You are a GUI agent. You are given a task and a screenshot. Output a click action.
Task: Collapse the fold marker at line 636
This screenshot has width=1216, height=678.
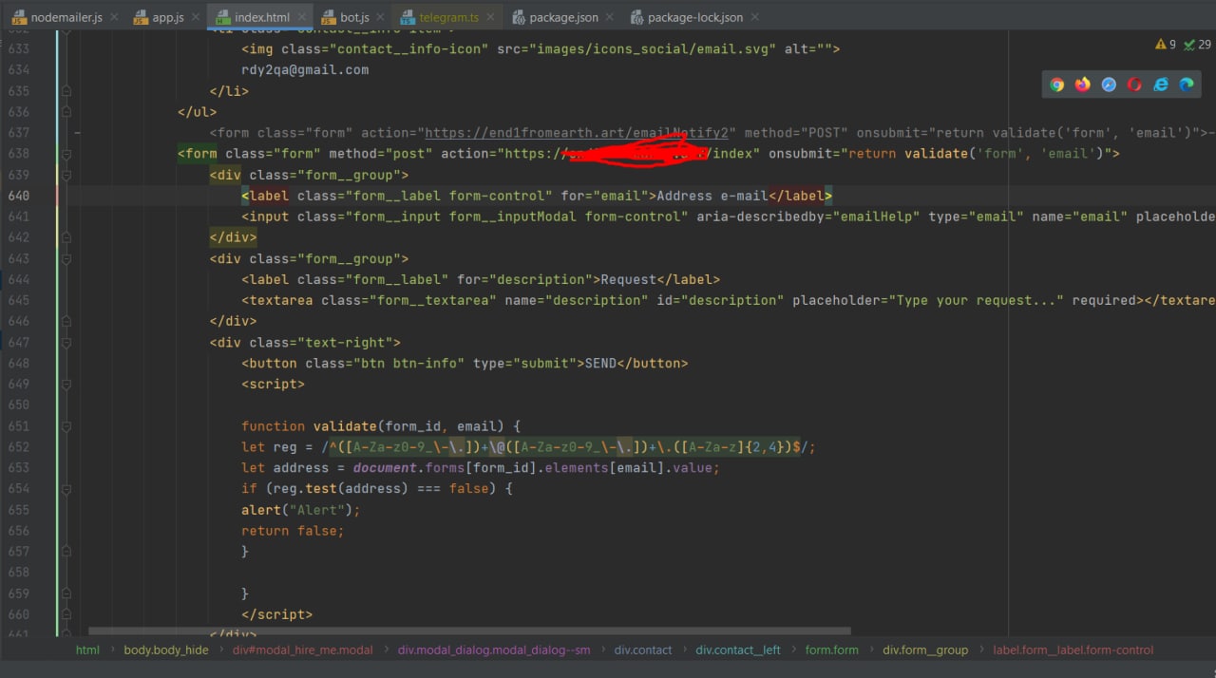pos(66,112)
